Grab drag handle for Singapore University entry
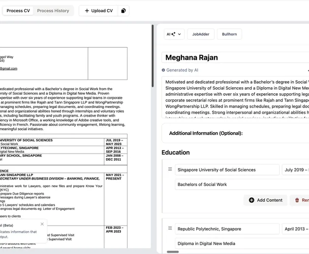 tap(170, 169)
